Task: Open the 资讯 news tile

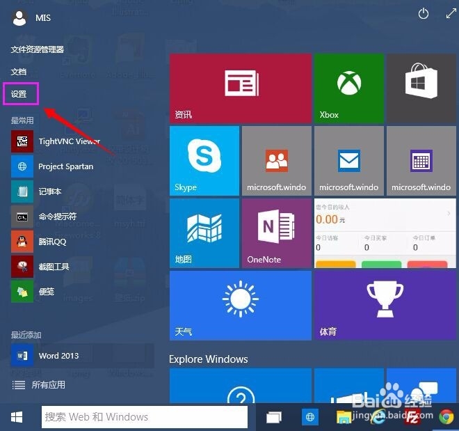Action: 241,88
